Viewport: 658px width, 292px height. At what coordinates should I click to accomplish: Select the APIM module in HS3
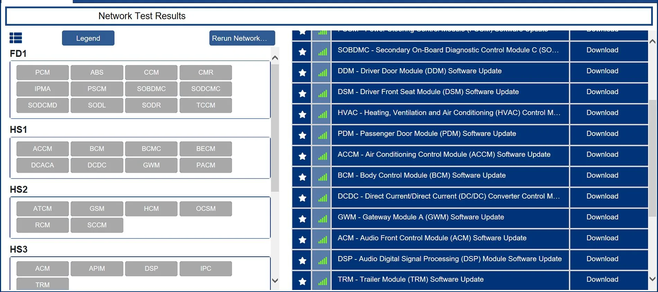(97, 268)
